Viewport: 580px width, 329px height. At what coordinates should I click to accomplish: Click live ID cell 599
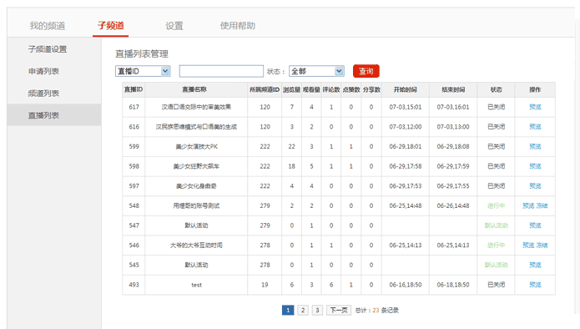(134, 147)
